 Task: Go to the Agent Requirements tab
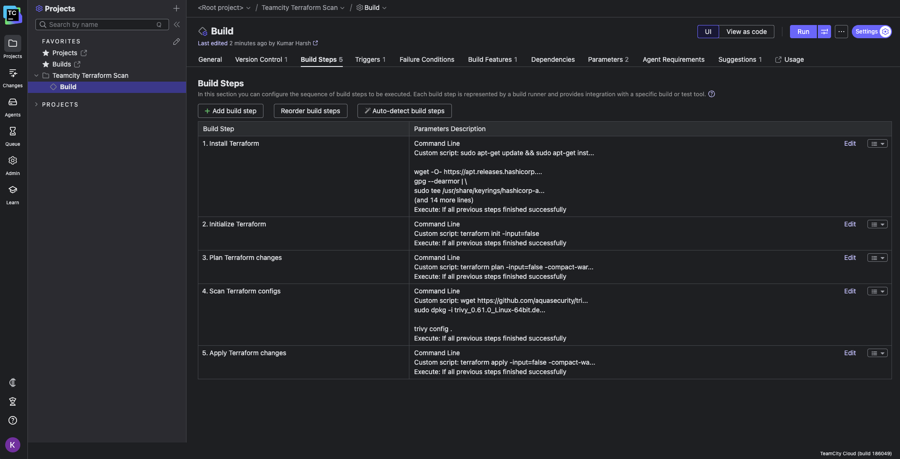point(673,59)
